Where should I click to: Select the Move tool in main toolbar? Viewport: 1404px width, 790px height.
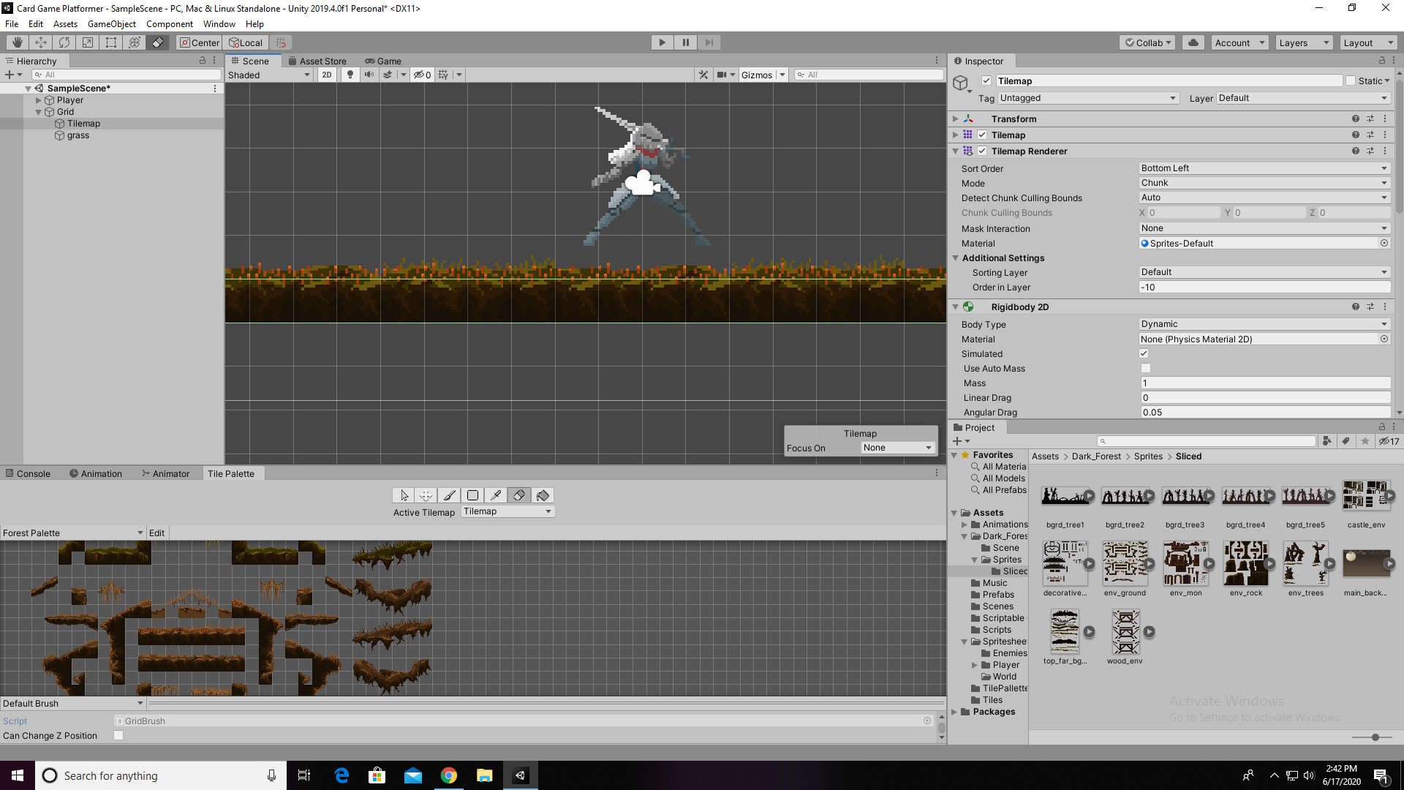tap(41, 42)
